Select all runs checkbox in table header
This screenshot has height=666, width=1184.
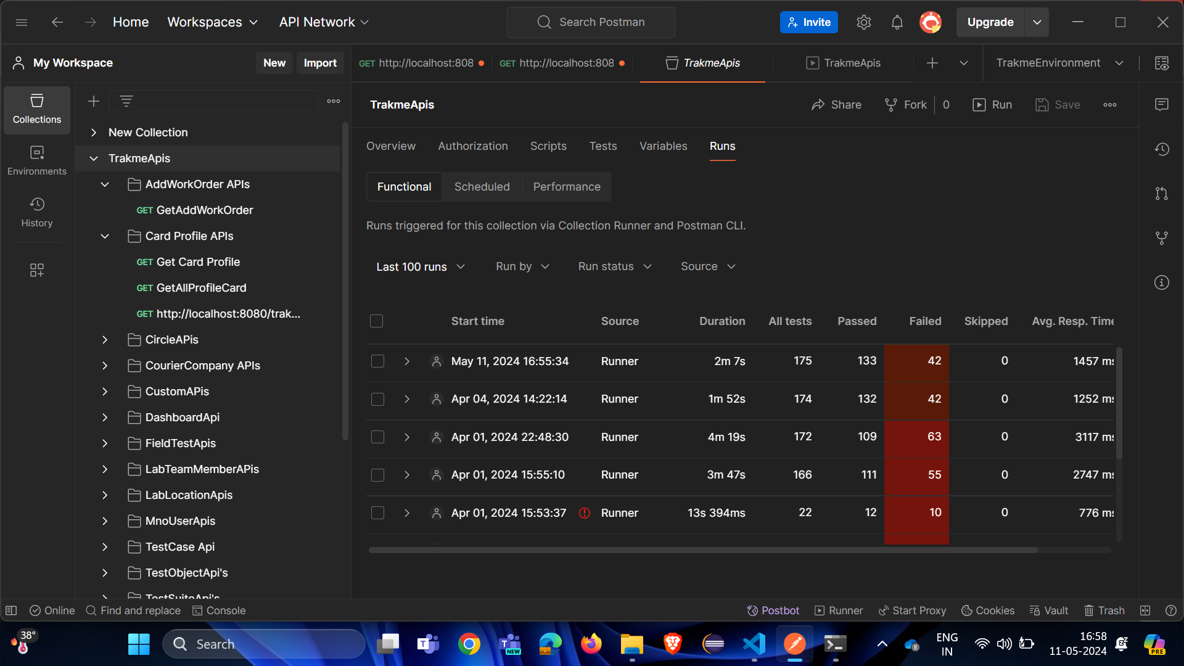point(377,321)
